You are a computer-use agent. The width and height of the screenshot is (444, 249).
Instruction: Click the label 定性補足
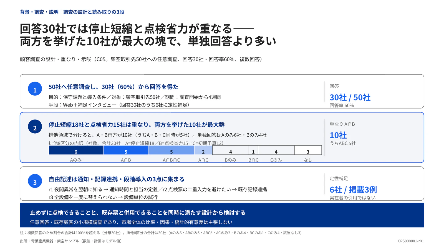[x=339, y=178]
